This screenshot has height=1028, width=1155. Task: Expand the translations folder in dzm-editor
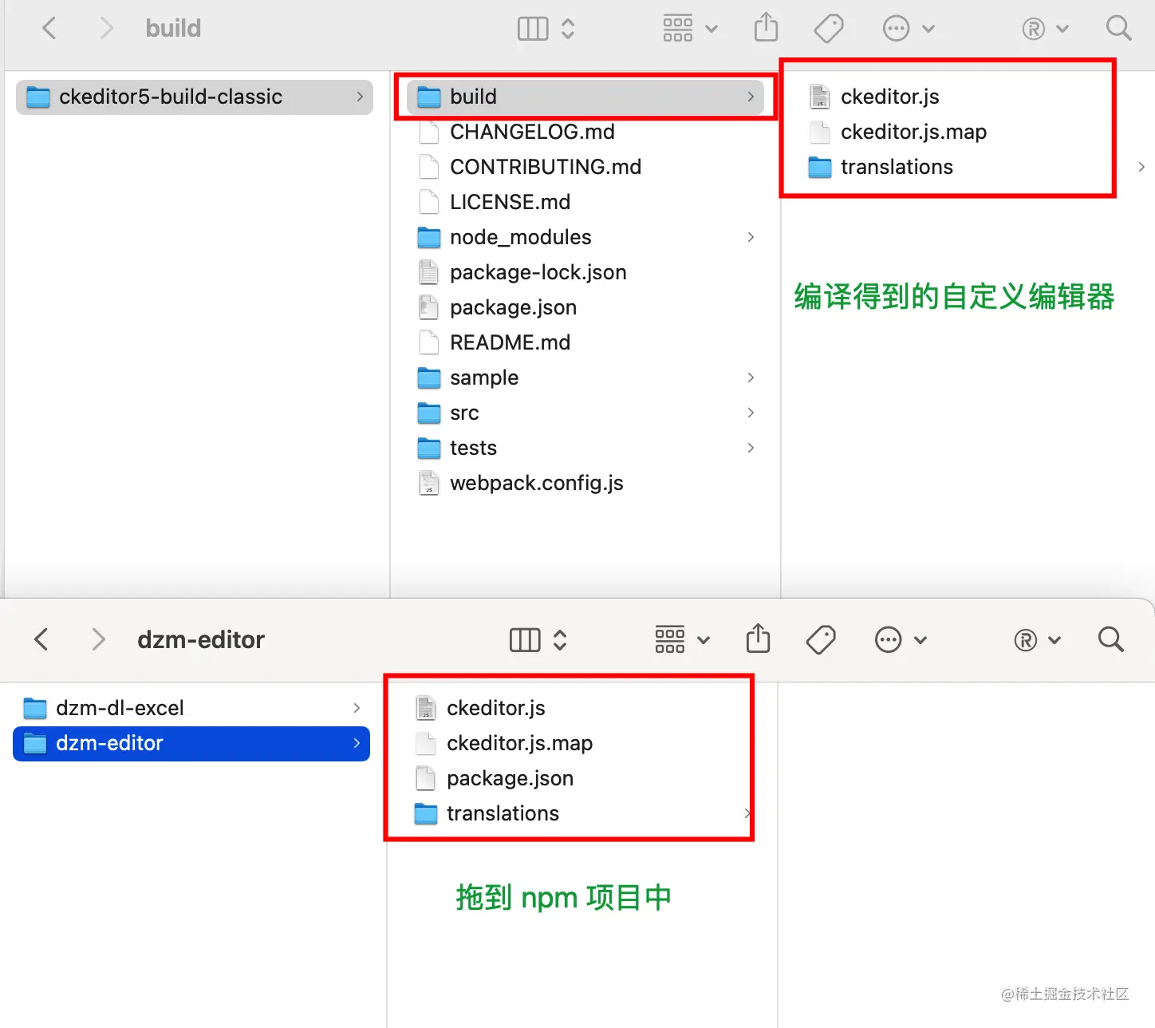[x=747, y=813]
